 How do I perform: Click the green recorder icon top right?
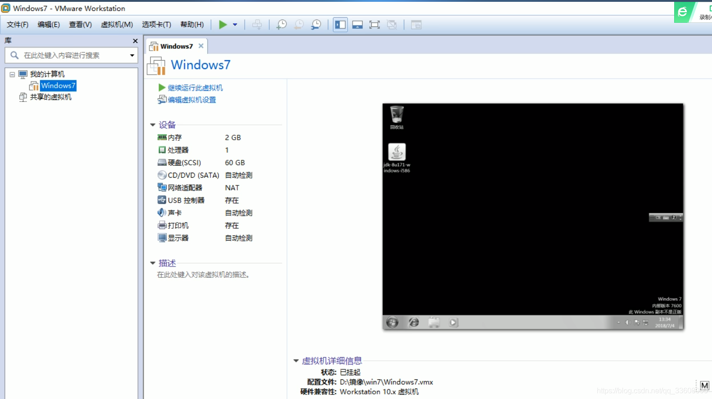pyautogui.click(x=683, y=12)
